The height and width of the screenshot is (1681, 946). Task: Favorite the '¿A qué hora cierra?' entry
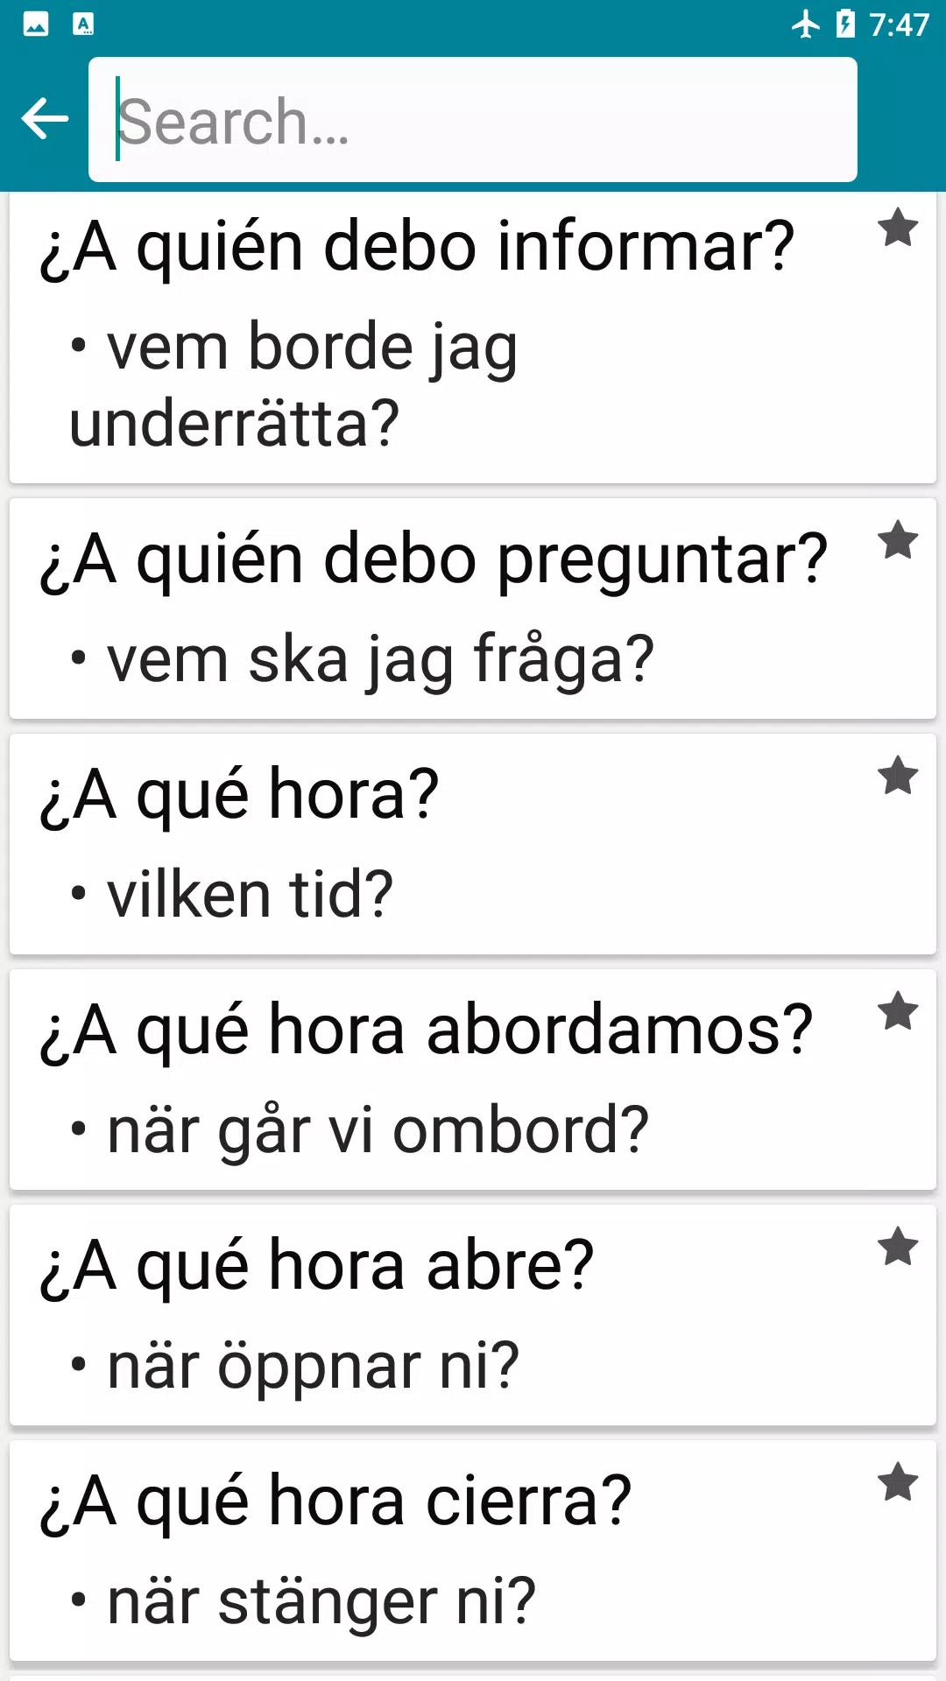point(898,1482)
